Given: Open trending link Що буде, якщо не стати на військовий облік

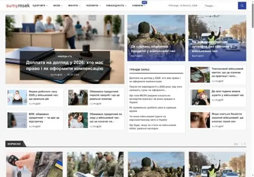Looking at the screenshot, I should (x=153, y=127).
